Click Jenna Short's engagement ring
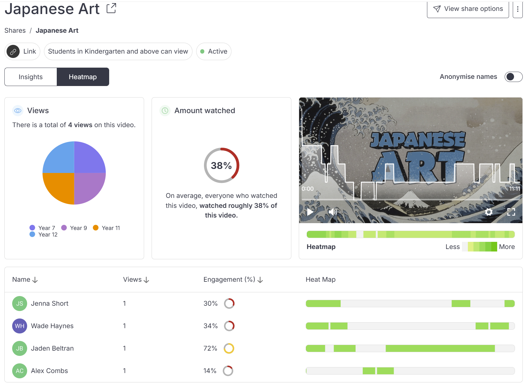This screenshot has height=383, width=524. coord(229,304)
